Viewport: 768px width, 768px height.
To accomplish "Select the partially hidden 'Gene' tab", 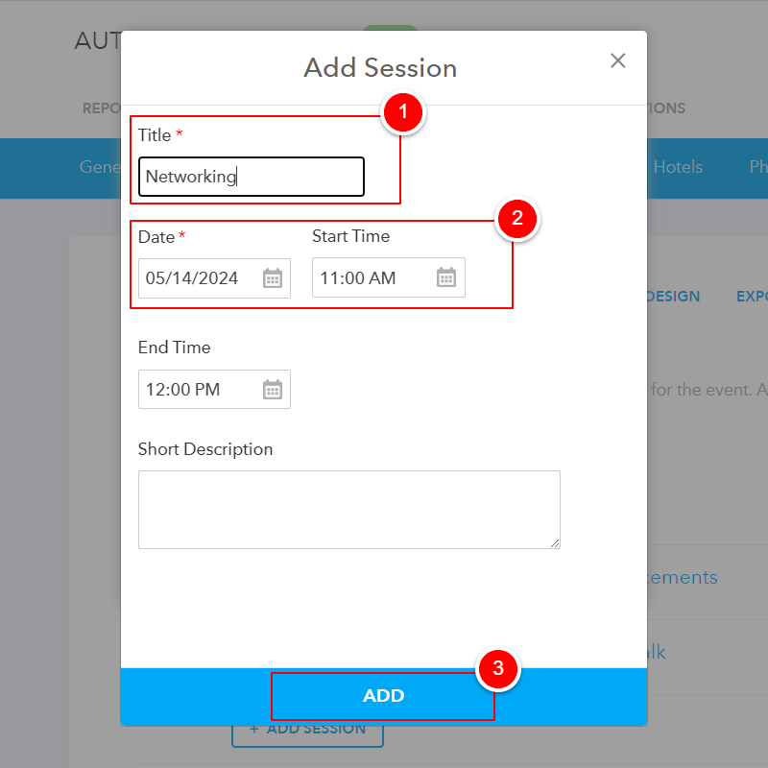I will click(99, 167).
